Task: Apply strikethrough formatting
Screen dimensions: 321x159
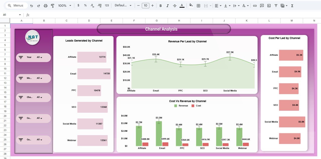Action: click(175, 5)
